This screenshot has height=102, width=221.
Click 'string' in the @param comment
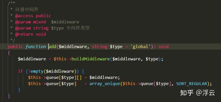point(41,28)
